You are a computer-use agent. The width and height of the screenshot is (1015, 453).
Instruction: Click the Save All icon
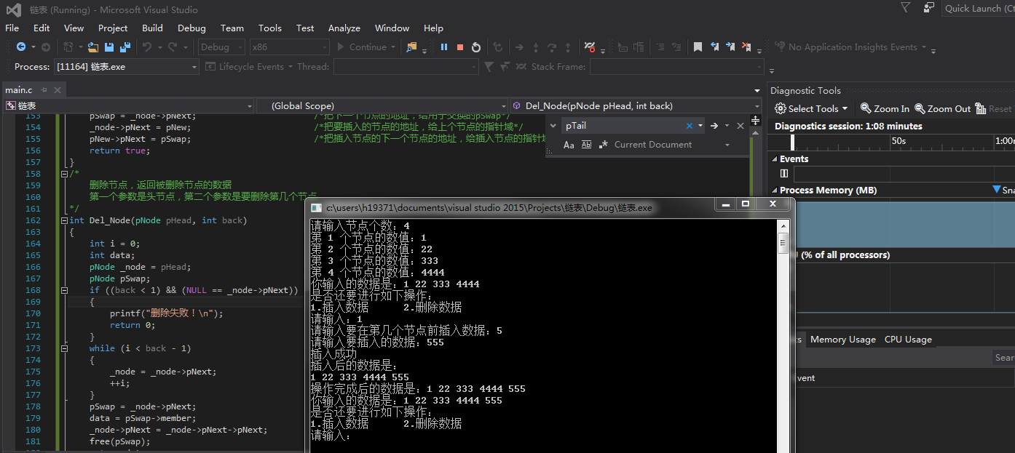(x=125, y=47)
